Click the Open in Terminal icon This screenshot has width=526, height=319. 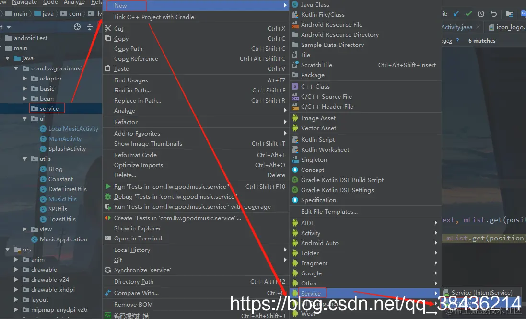pyautogui.click(x=108, y=238)
